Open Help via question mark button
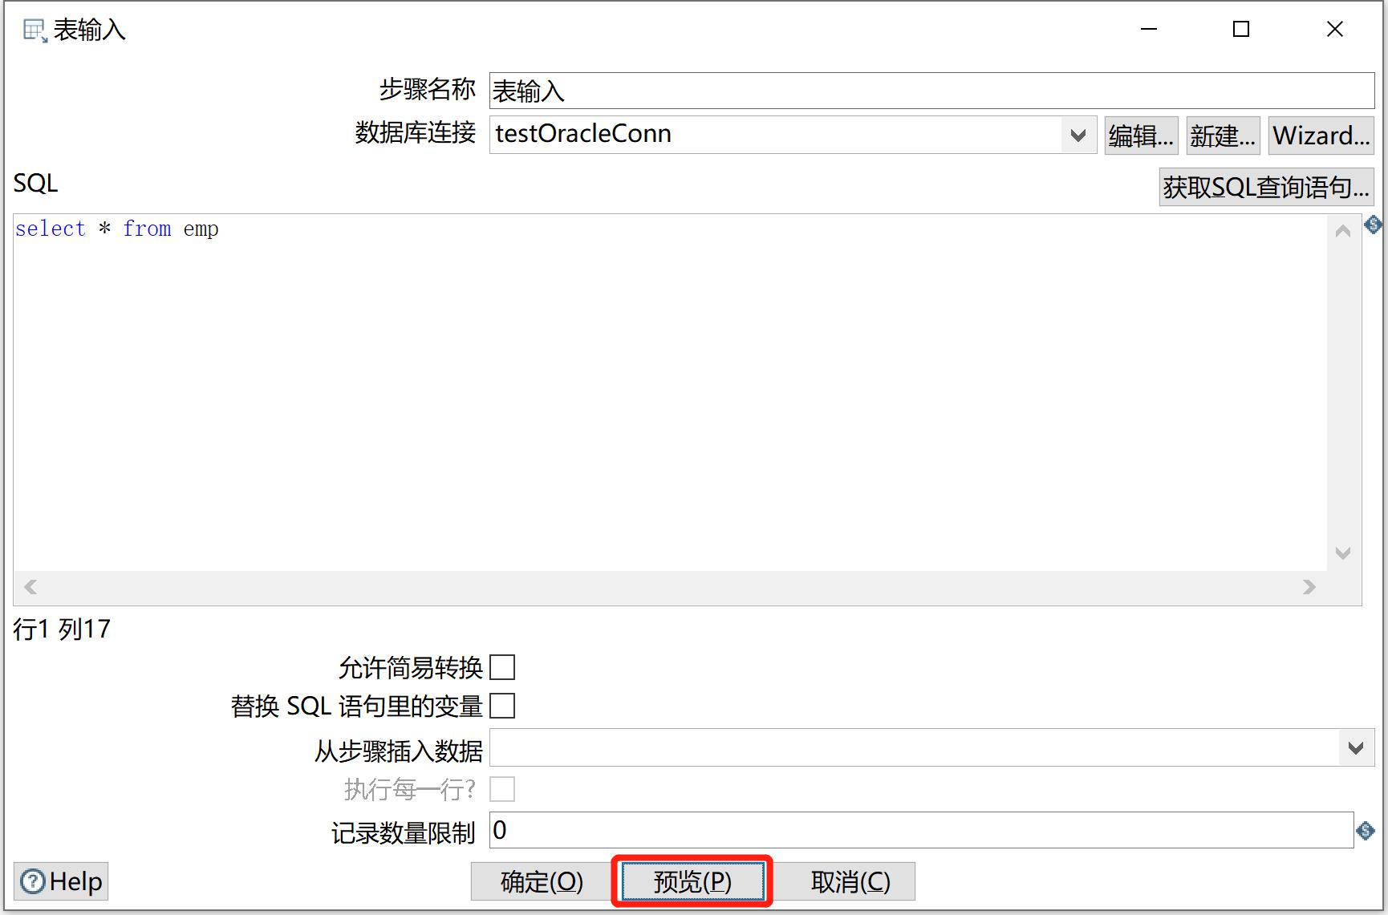Image resolution: width=1388 pixels, height=915 pixels. coord(61,882)
